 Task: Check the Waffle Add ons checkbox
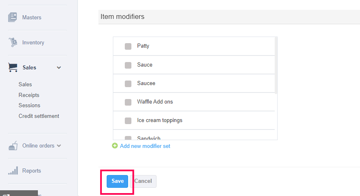(x=128, y=102)
